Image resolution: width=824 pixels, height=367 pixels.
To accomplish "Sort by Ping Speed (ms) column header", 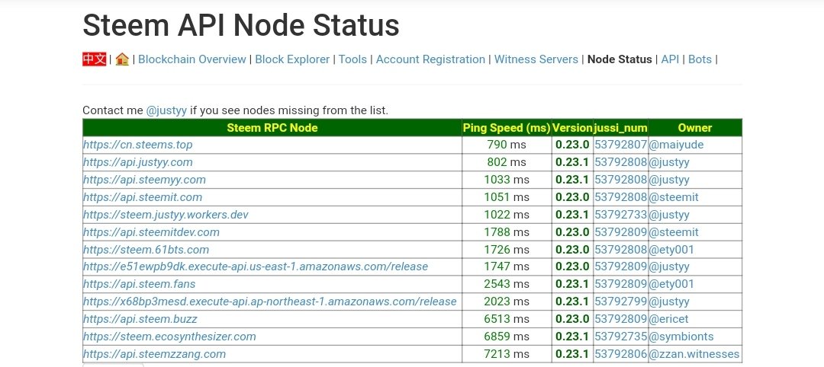I will 507,127.
